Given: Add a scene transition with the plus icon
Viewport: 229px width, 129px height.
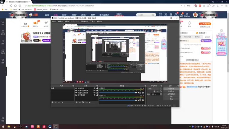Looking at the screenshot, I should [154, 91].
